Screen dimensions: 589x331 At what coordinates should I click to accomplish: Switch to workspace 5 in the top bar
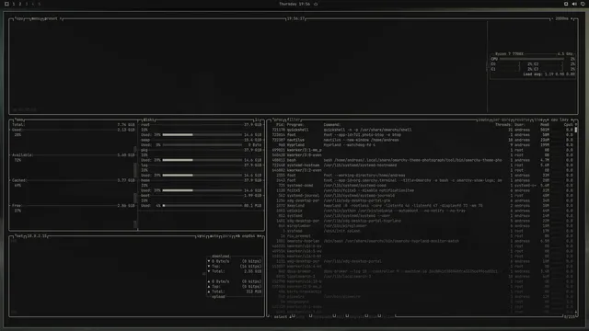tap(39, 4)
